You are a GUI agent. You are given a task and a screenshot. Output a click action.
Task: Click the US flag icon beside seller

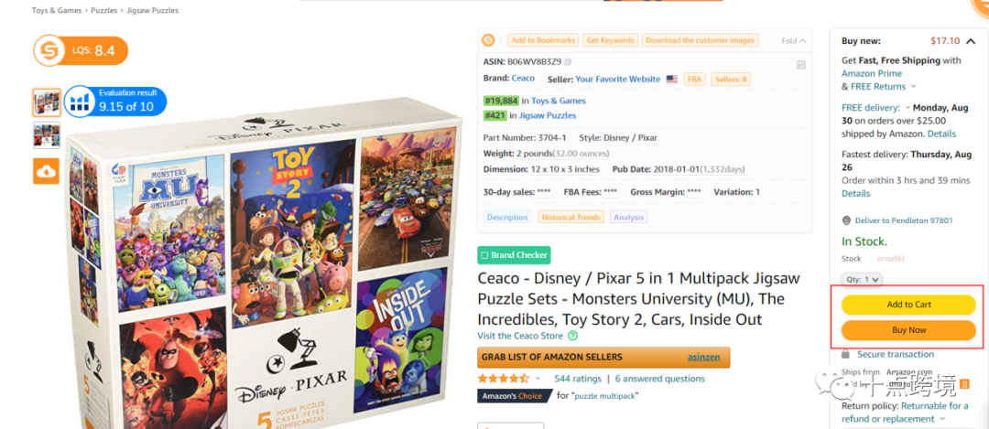pyautogui.click(x=672, y=80)
